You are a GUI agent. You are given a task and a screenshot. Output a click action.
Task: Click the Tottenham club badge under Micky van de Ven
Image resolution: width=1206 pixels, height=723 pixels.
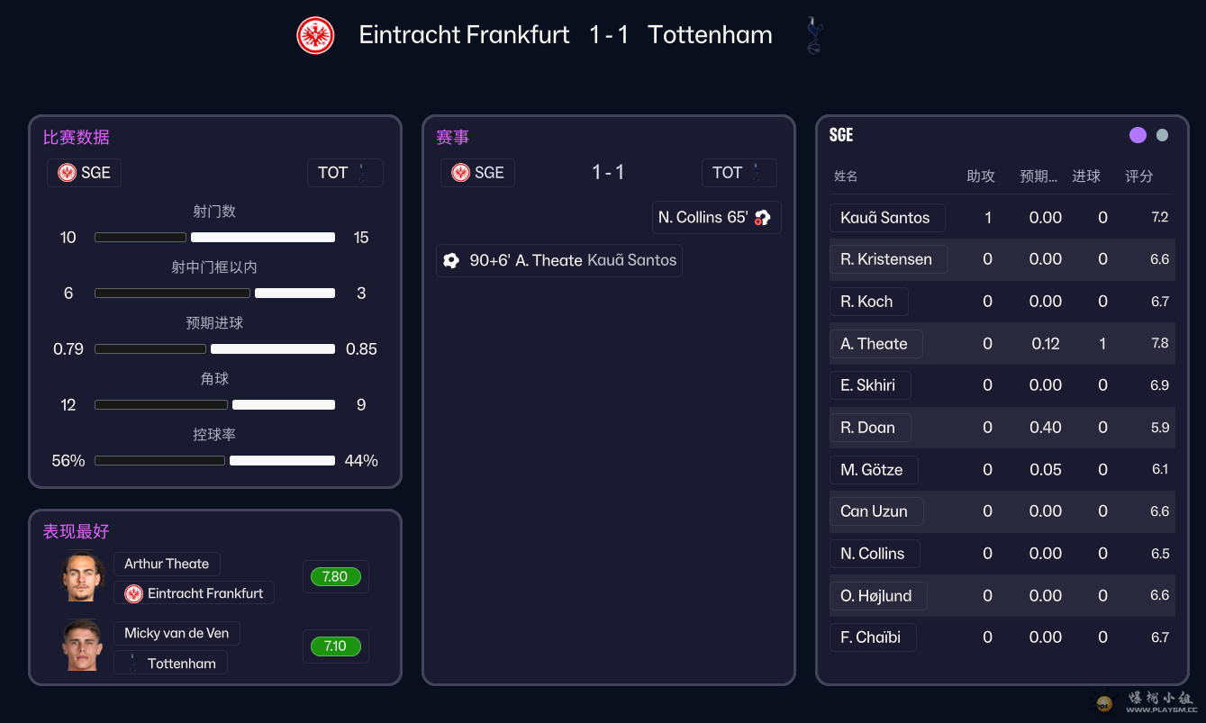pyautogui.click(x=133, y=664)
